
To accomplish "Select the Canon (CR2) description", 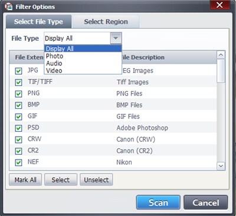I will (135, 151).
